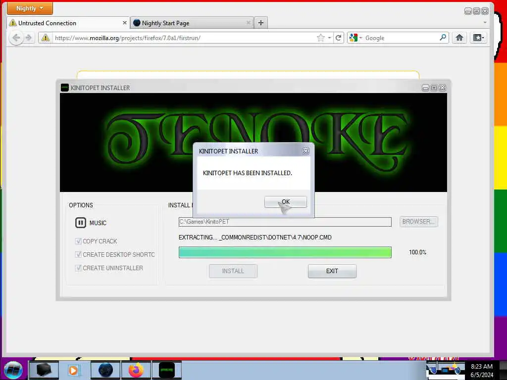This screenshot has height=380, width=507.
Task: Close the KinitoPET installed message dialog
Action: pyautogui.click(x=305, y=151)
